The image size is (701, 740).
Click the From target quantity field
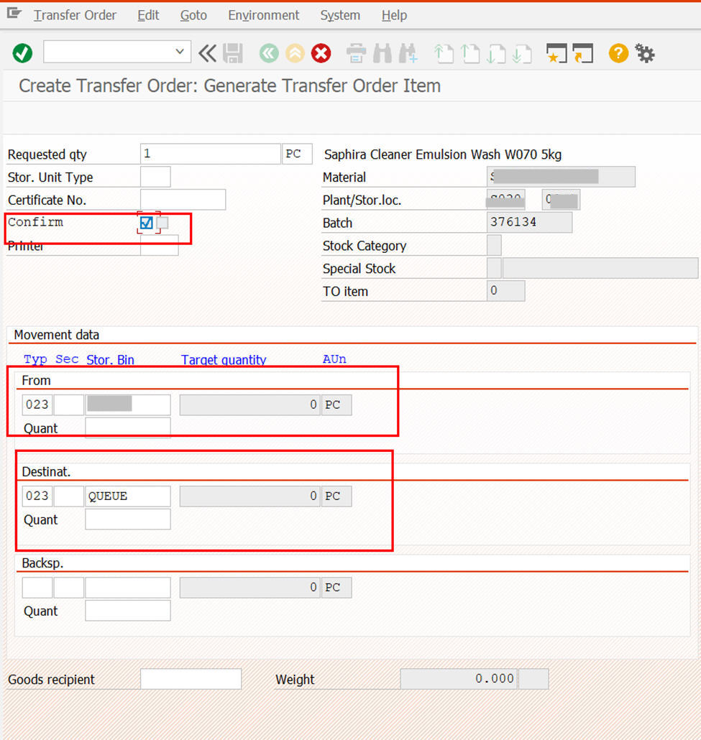point(249,405)
